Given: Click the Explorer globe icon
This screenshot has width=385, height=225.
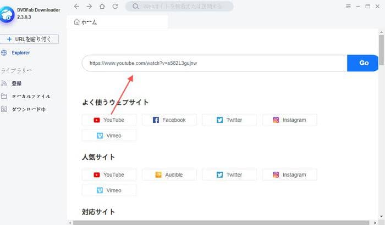Looking at the screenshot, I should tap(4, 53).
